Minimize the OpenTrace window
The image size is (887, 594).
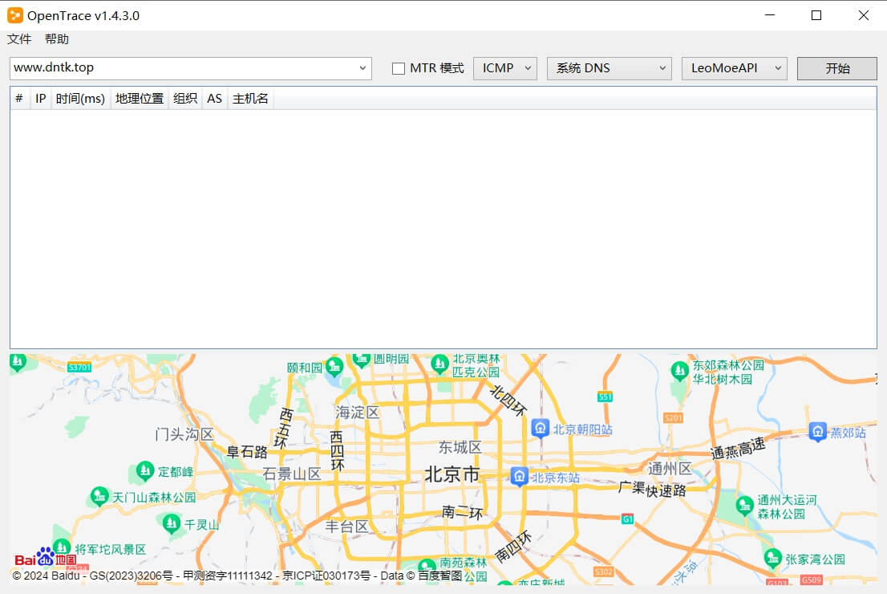(x=769, y=15)
